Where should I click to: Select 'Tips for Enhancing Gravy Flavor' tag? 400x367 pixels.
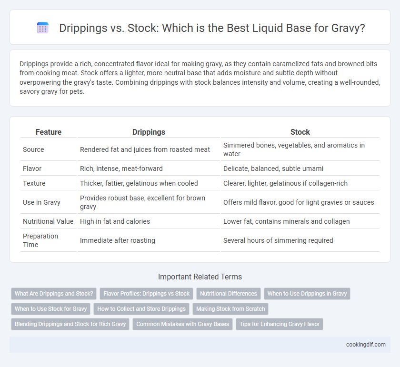pos(280,324)
